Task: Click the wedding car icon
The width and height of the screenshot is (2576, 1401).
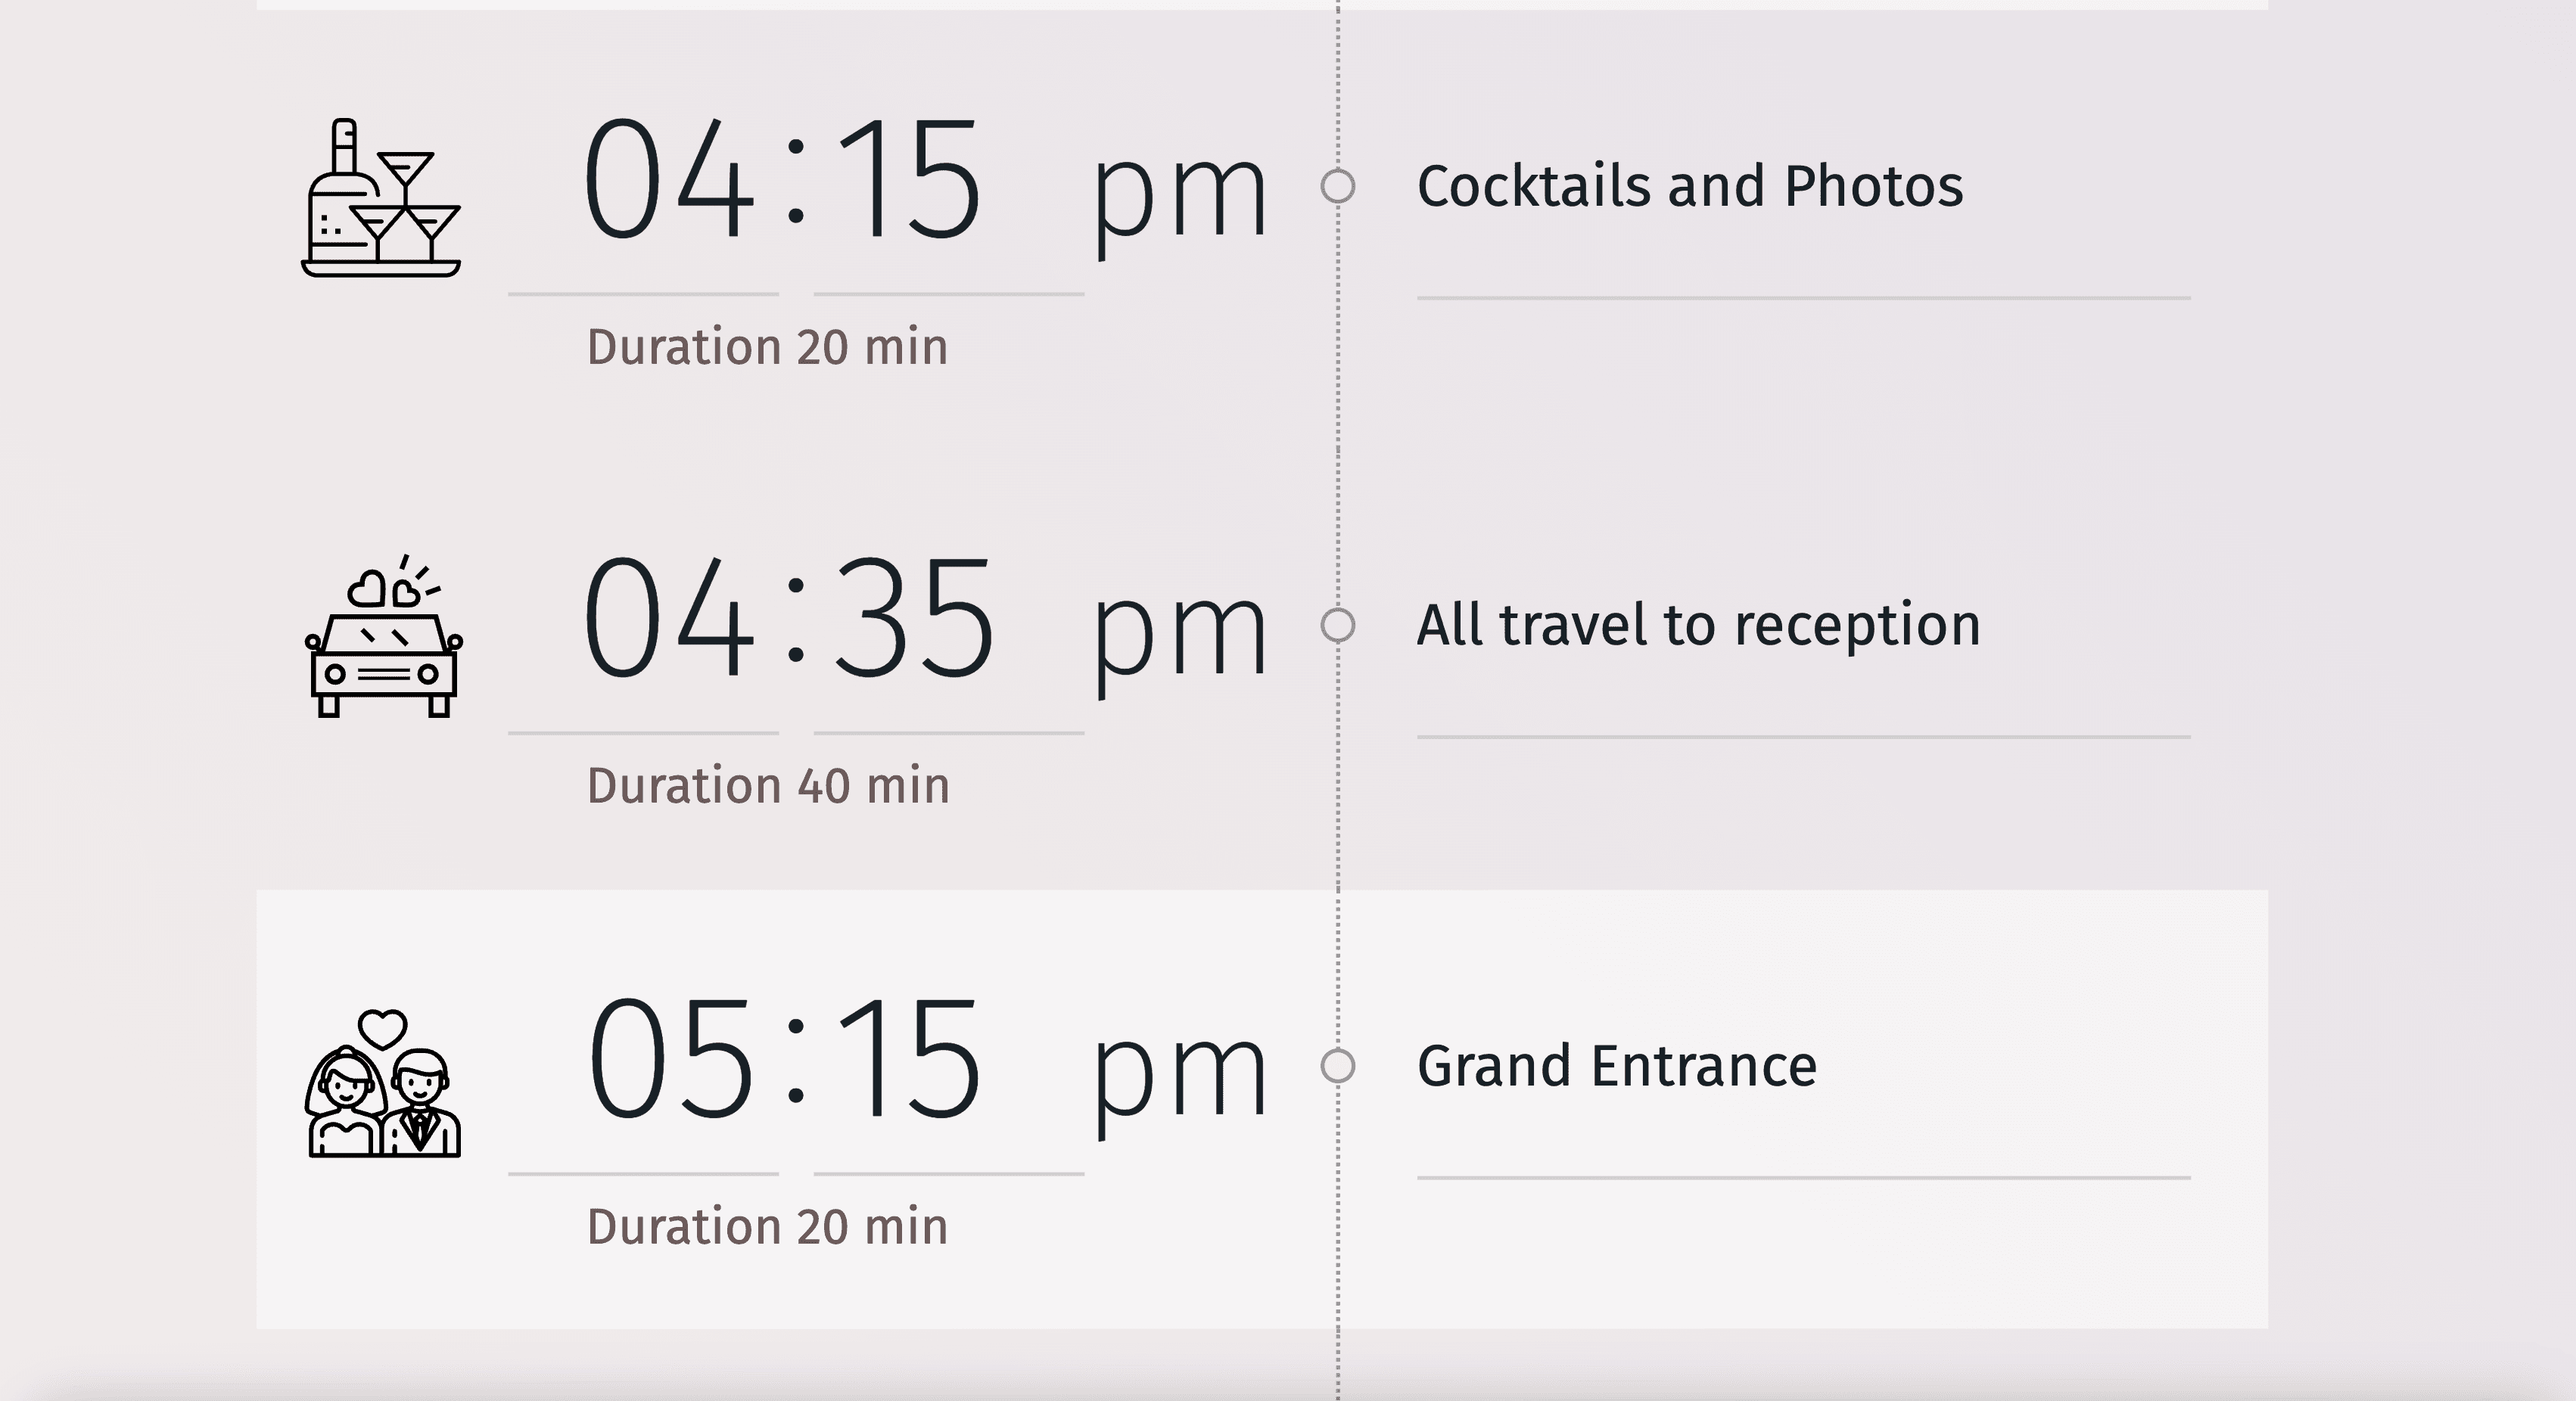Action: click(383, 636)
